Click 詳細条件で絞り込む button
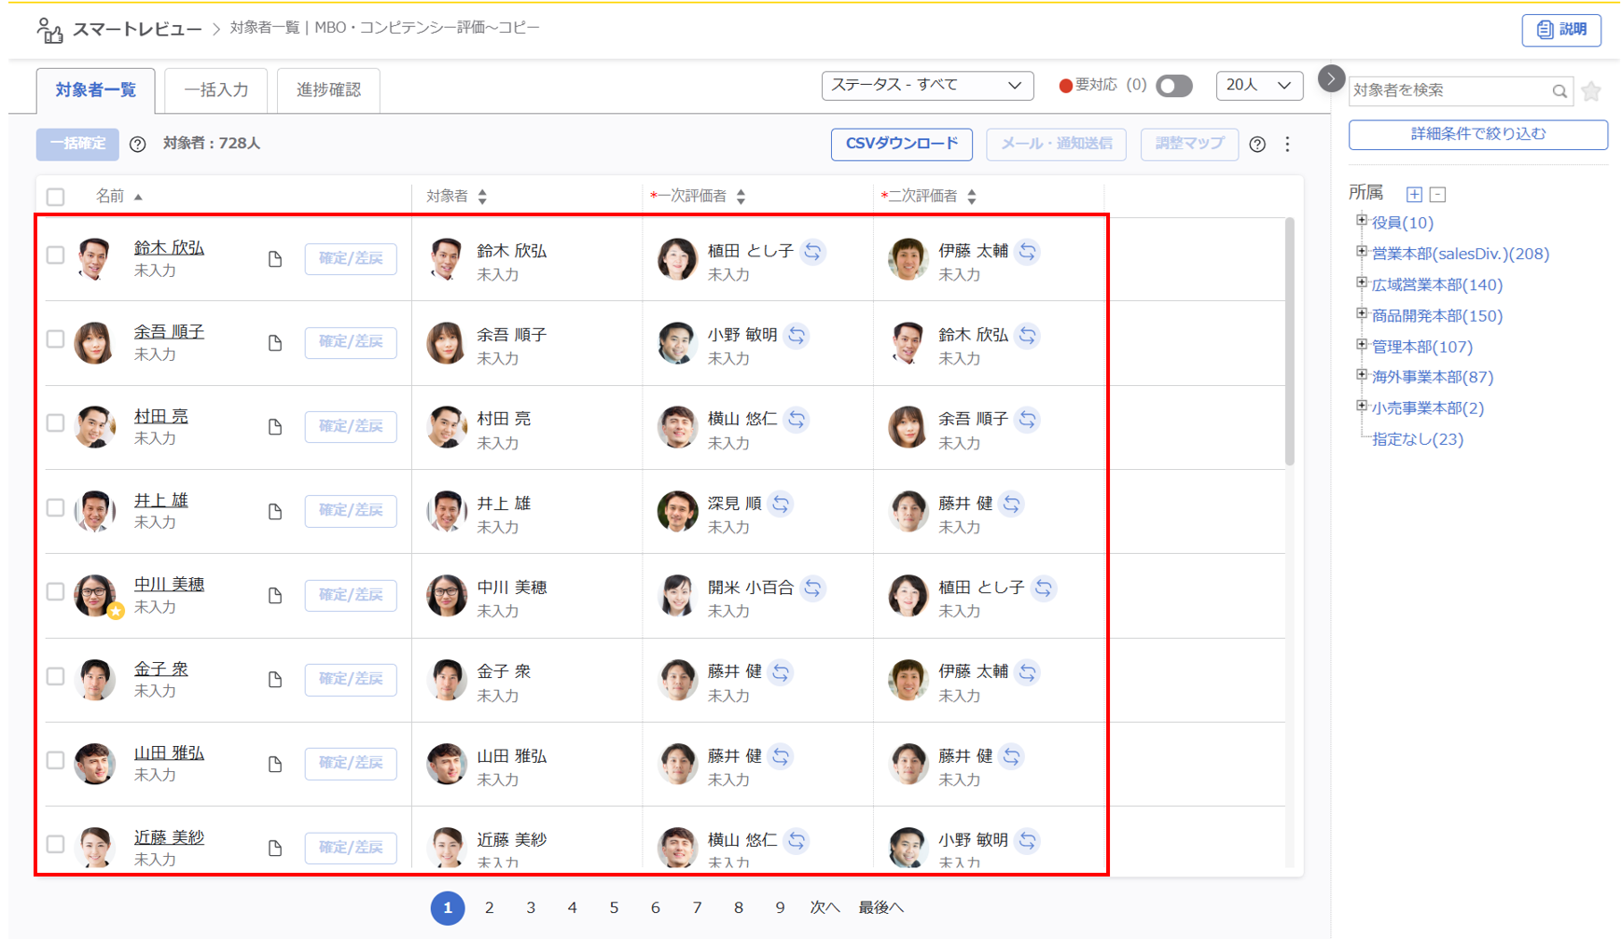 pyautogui.click(x=1477, y=134)
